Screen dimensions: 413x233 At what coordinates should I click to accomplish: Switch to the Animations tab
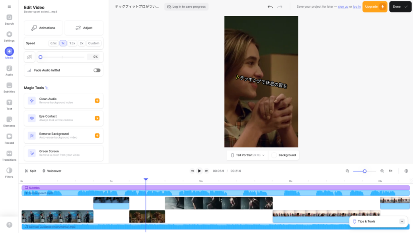(x=43, y=27)
